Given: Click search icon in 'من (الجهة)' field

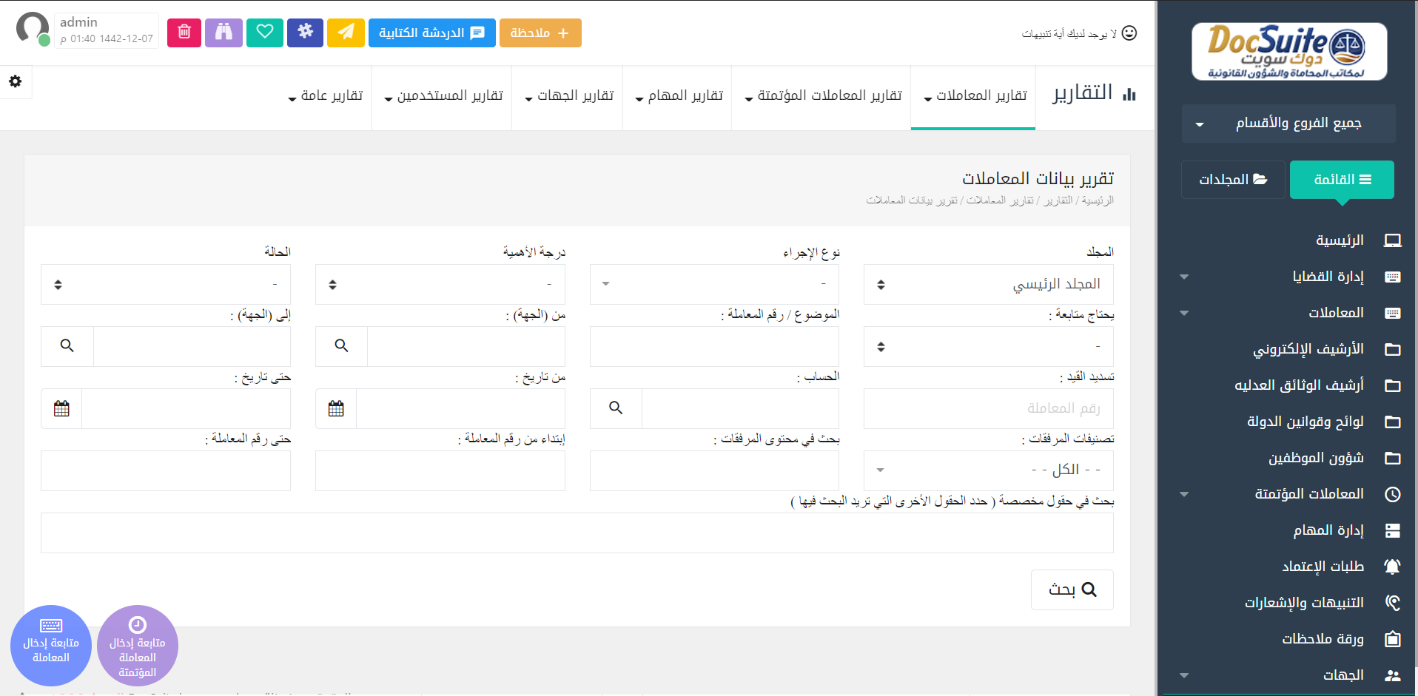Looking at the screenshot, I should coord(341,346).
